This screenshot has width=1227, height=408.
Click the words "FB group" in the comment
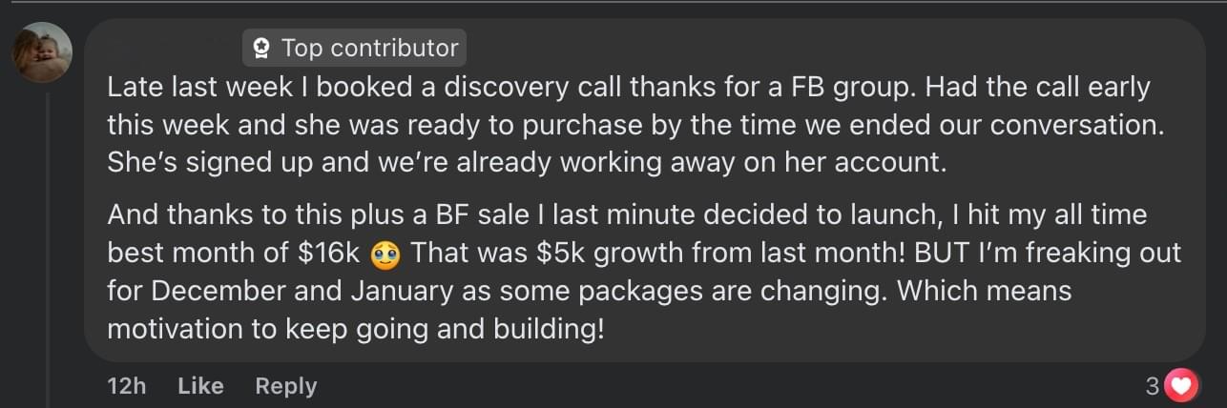tap(846, 88)
